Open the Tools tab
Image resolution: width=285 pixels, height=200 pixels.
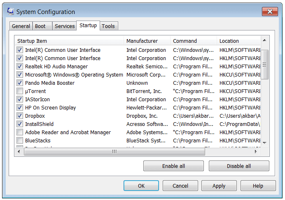(108, 26)
